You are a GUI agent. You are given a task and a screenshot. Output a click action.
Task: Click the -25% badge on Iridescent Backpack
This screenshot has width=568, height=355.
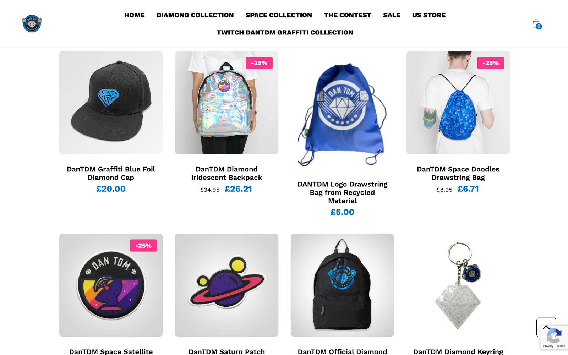tap(259, 63)
